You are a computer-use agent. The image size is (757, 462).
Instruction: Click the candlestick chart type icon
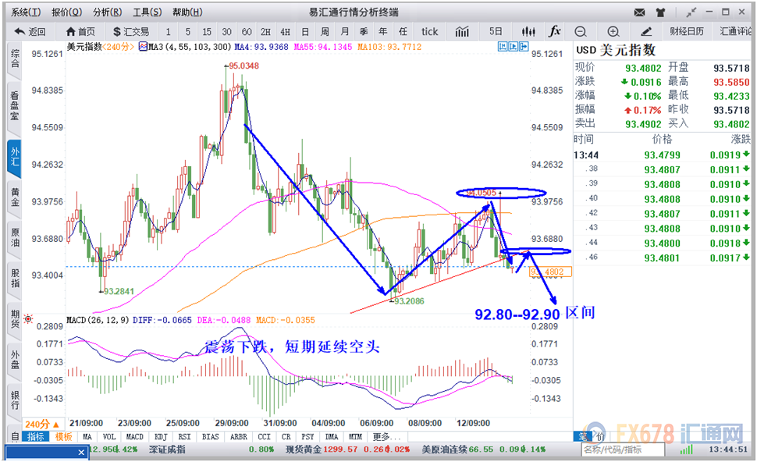[528, 32]
